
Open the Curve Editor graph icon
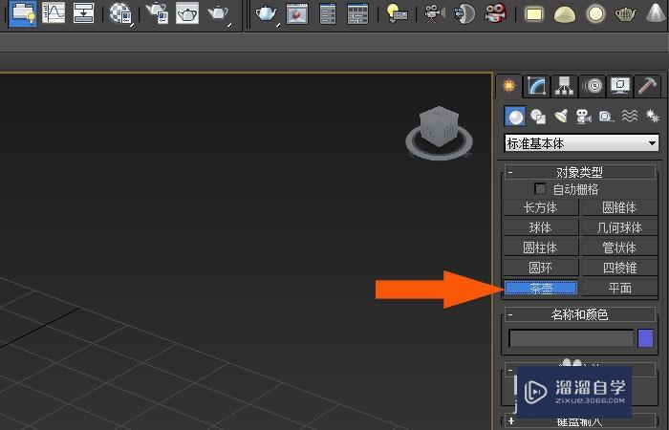[54, 12]
